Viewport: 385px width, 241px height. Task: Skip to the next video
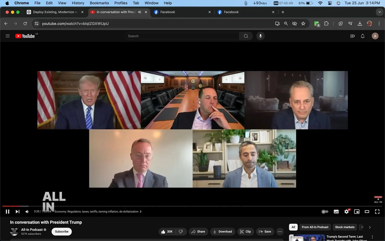click(x=17, y=211)
